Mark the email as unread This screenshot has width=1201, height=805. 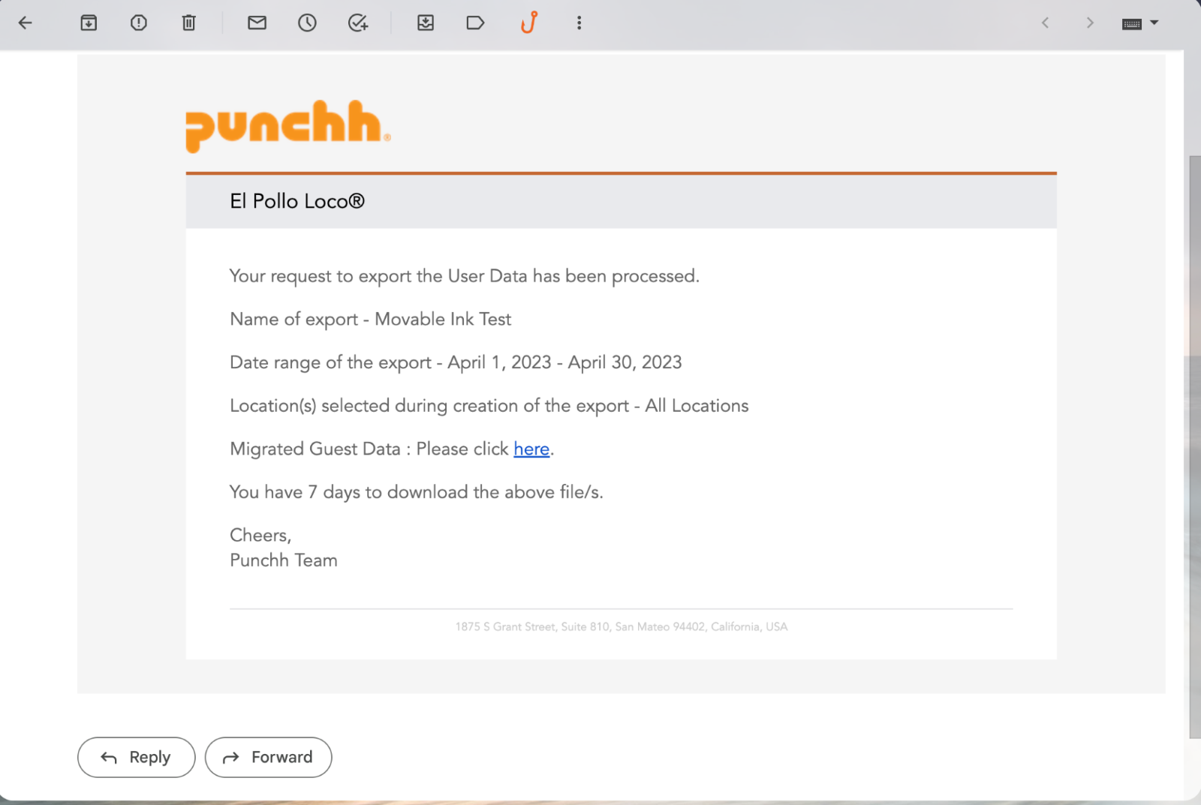point(257,23)
